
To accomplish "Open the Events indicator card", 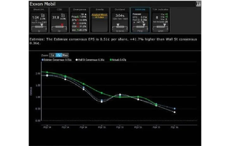I will click(100, 20).
